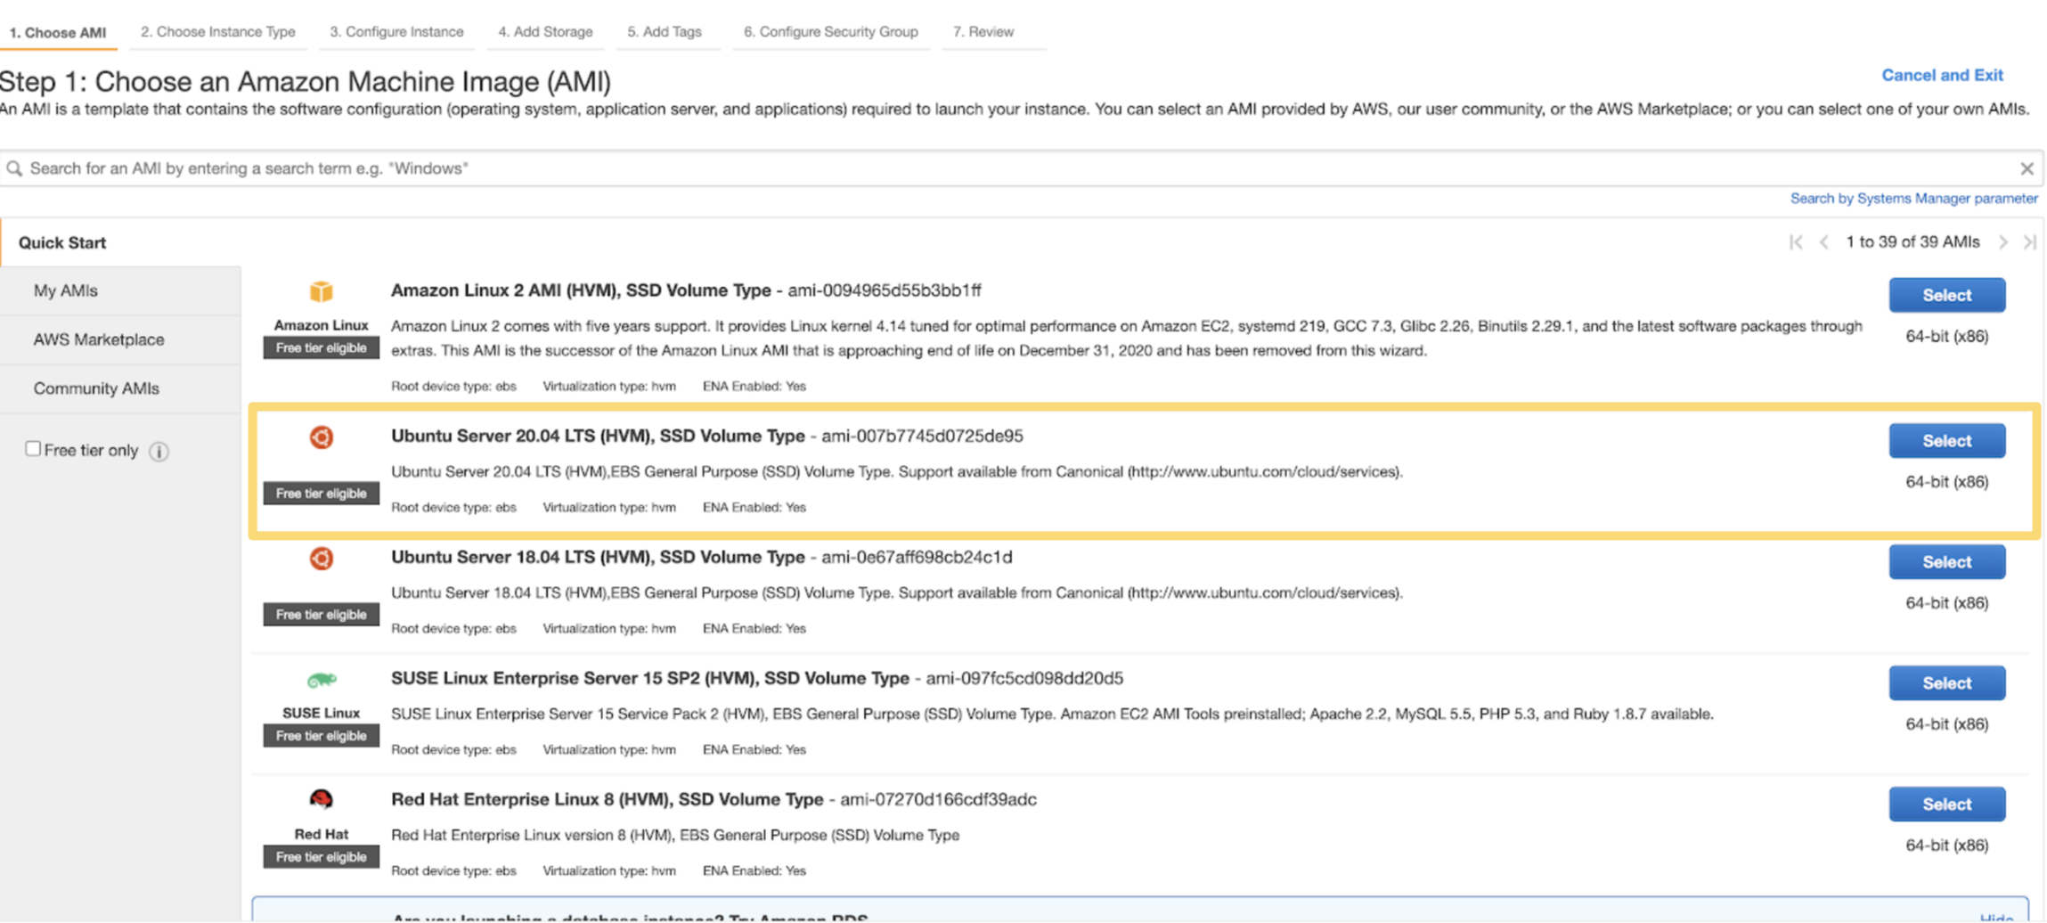The height and width of the screenshot is (923, 2047).
Task: Select SUSE Linux Enterprise Server 15 AMI
Action: [1946, 683]
